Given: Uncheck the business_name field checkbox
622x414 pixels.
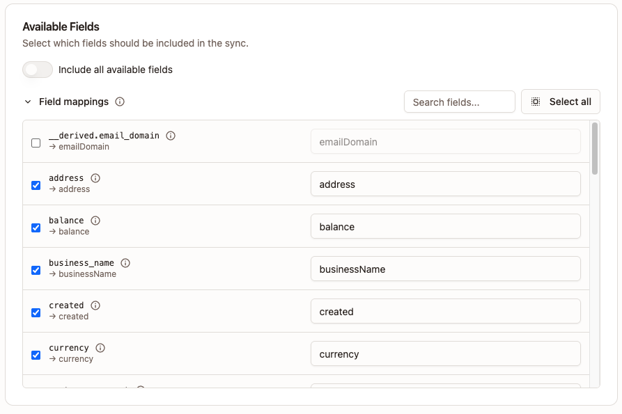Looking at the screenshot, I should tap(36, 270).
